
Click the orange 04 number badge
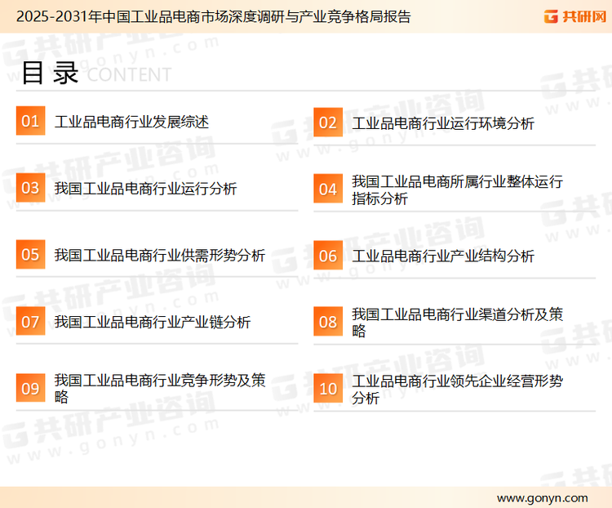click(x=328, y=189)
